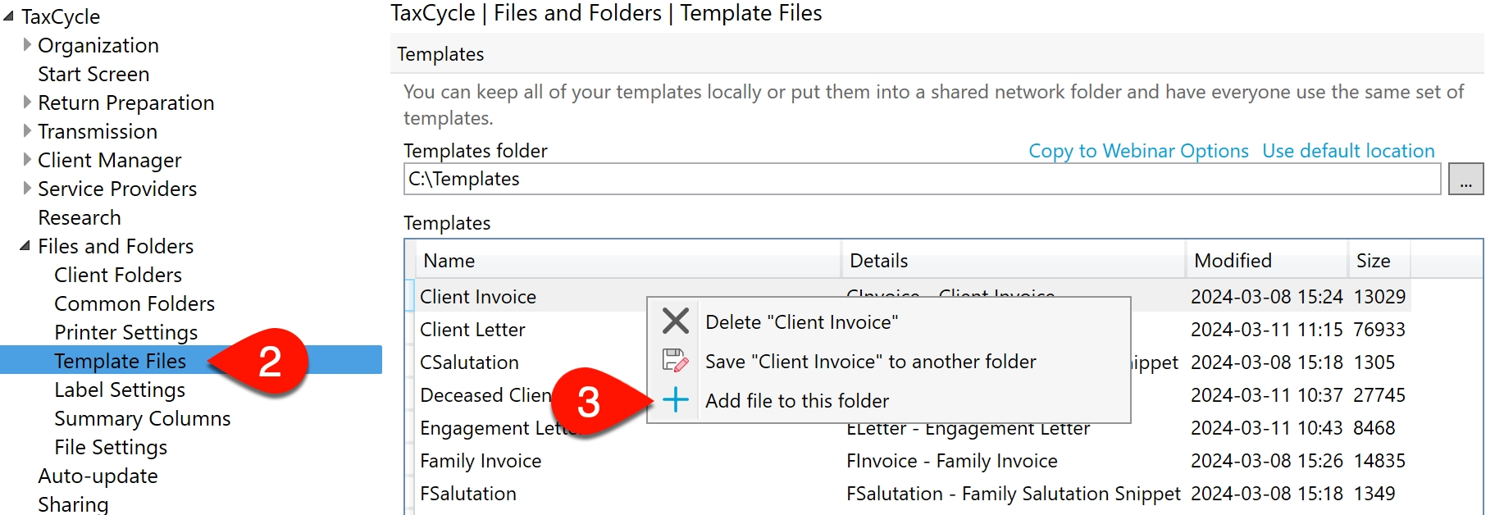Select Label Settings in the tree

coord(120,390)
